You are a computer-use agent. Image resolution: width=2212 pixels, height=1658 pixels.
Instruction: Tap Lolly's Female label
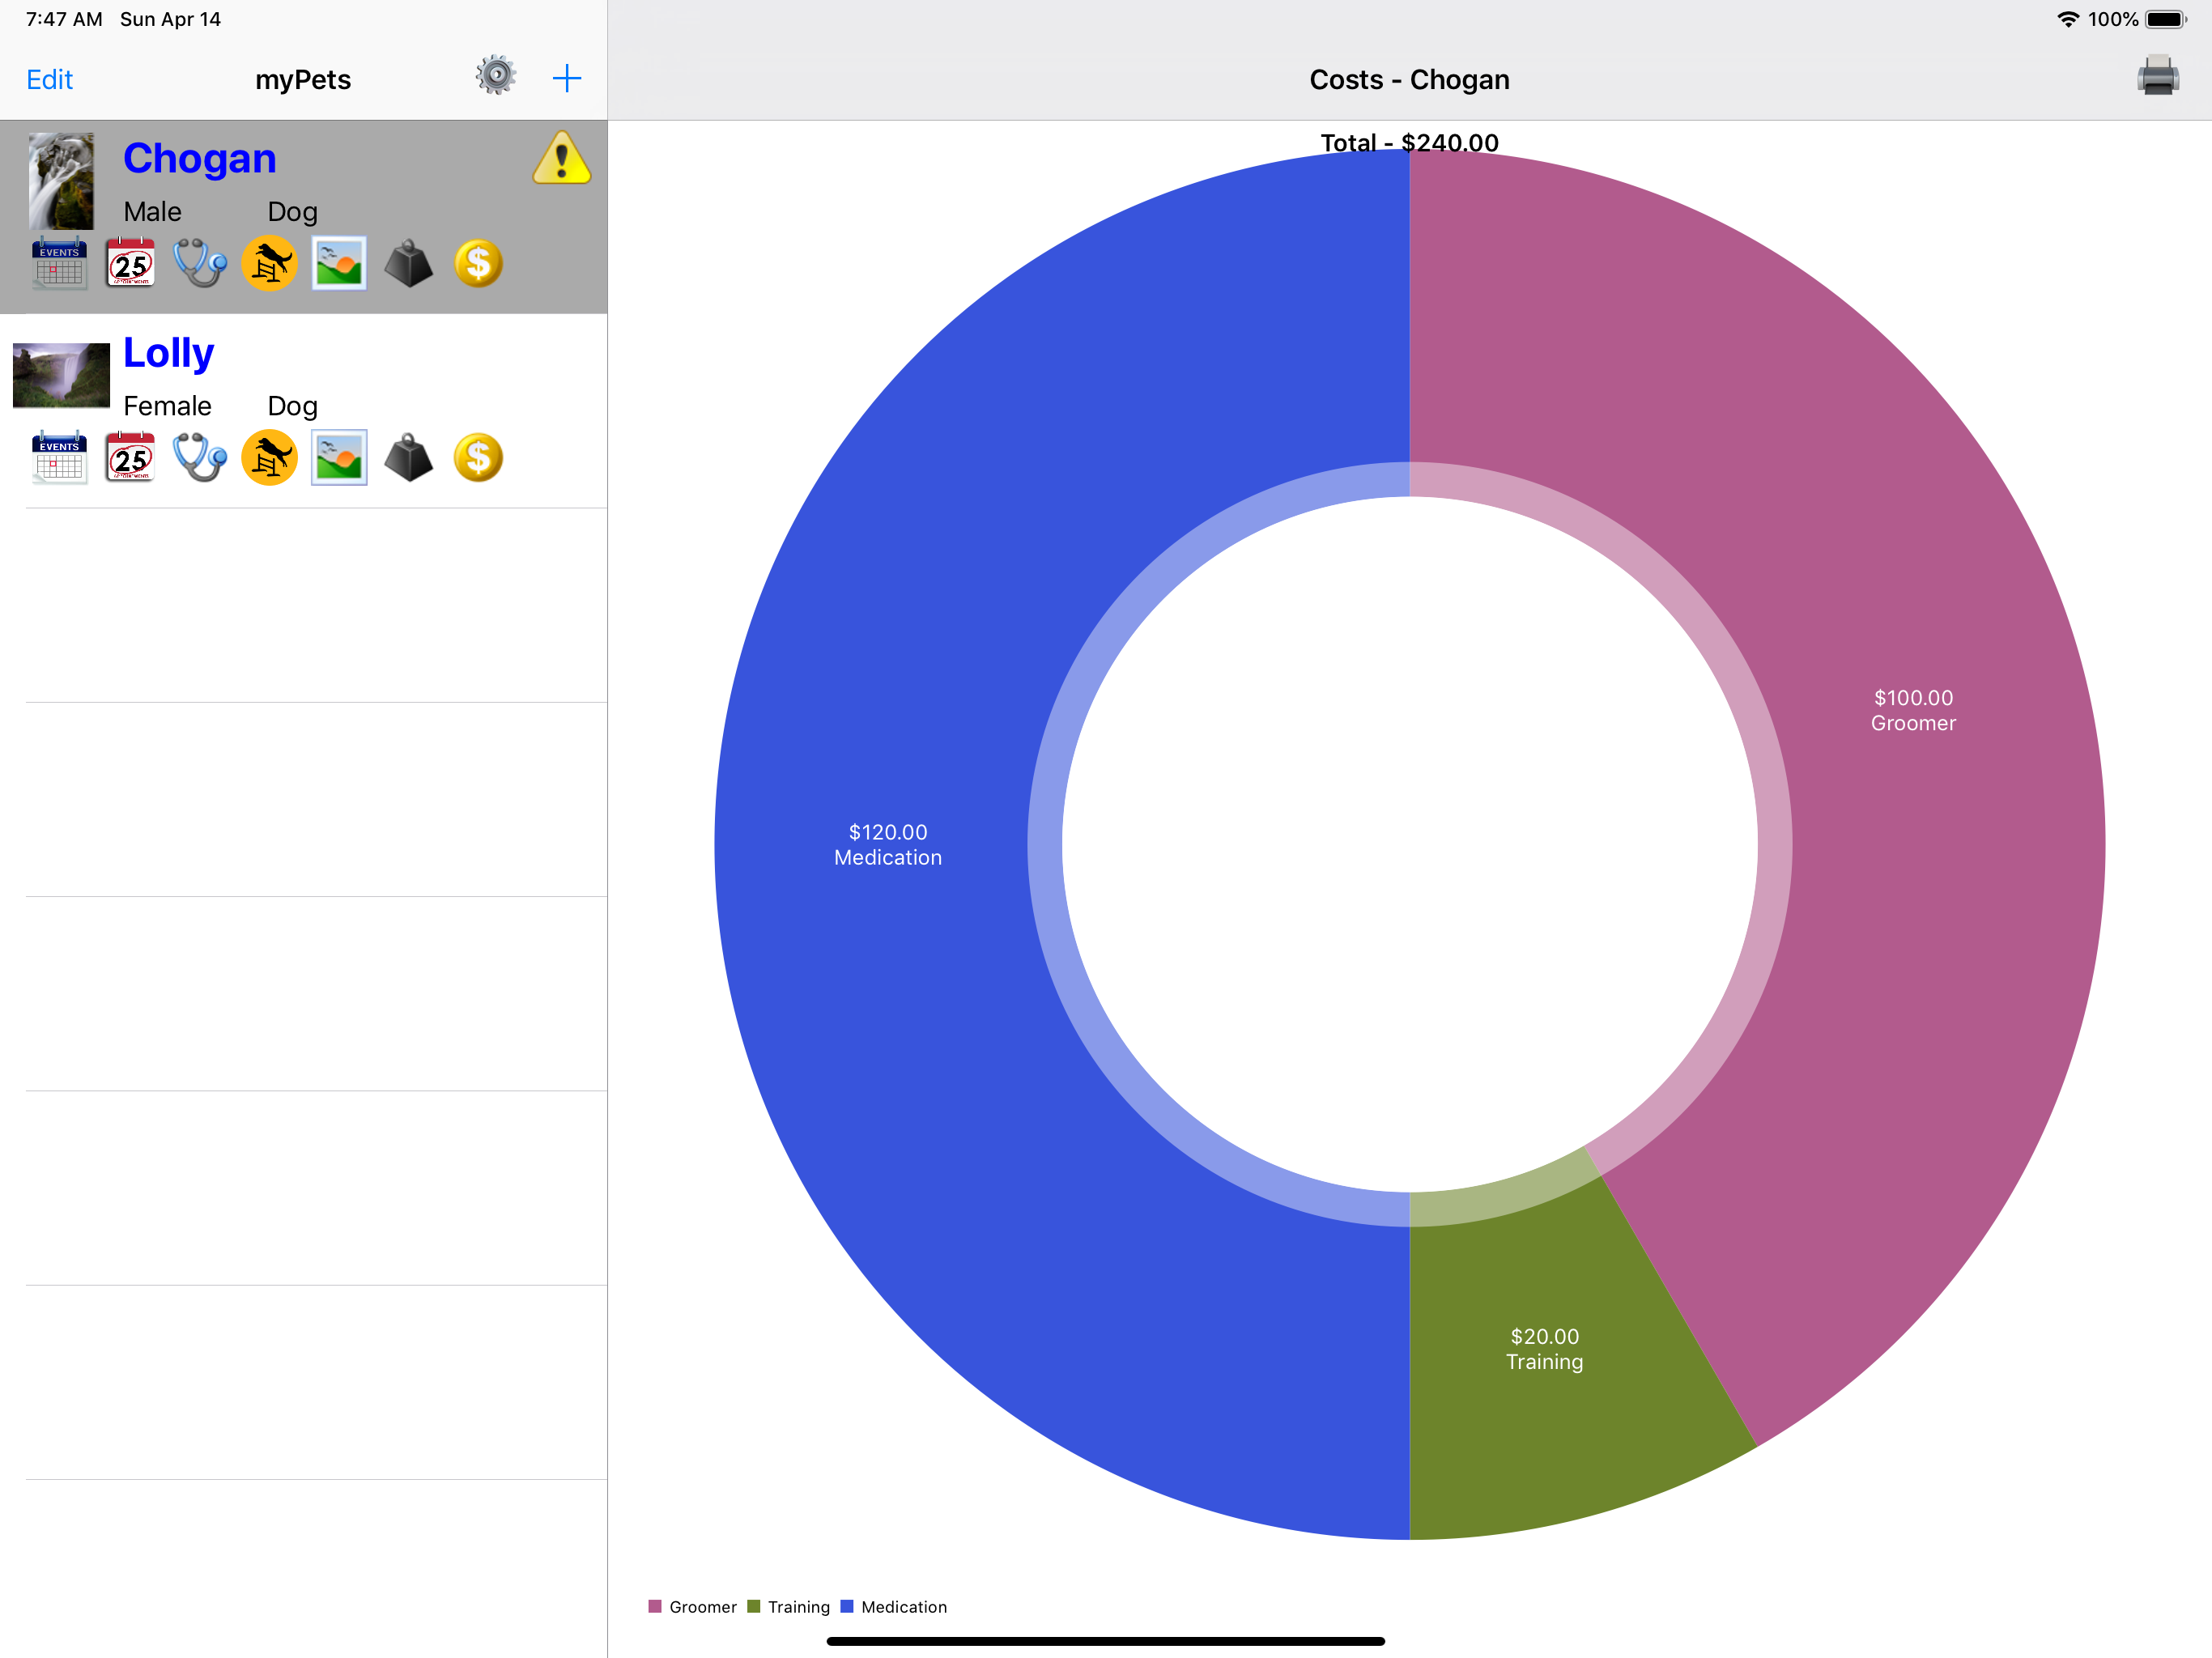[x=167, y=406]
